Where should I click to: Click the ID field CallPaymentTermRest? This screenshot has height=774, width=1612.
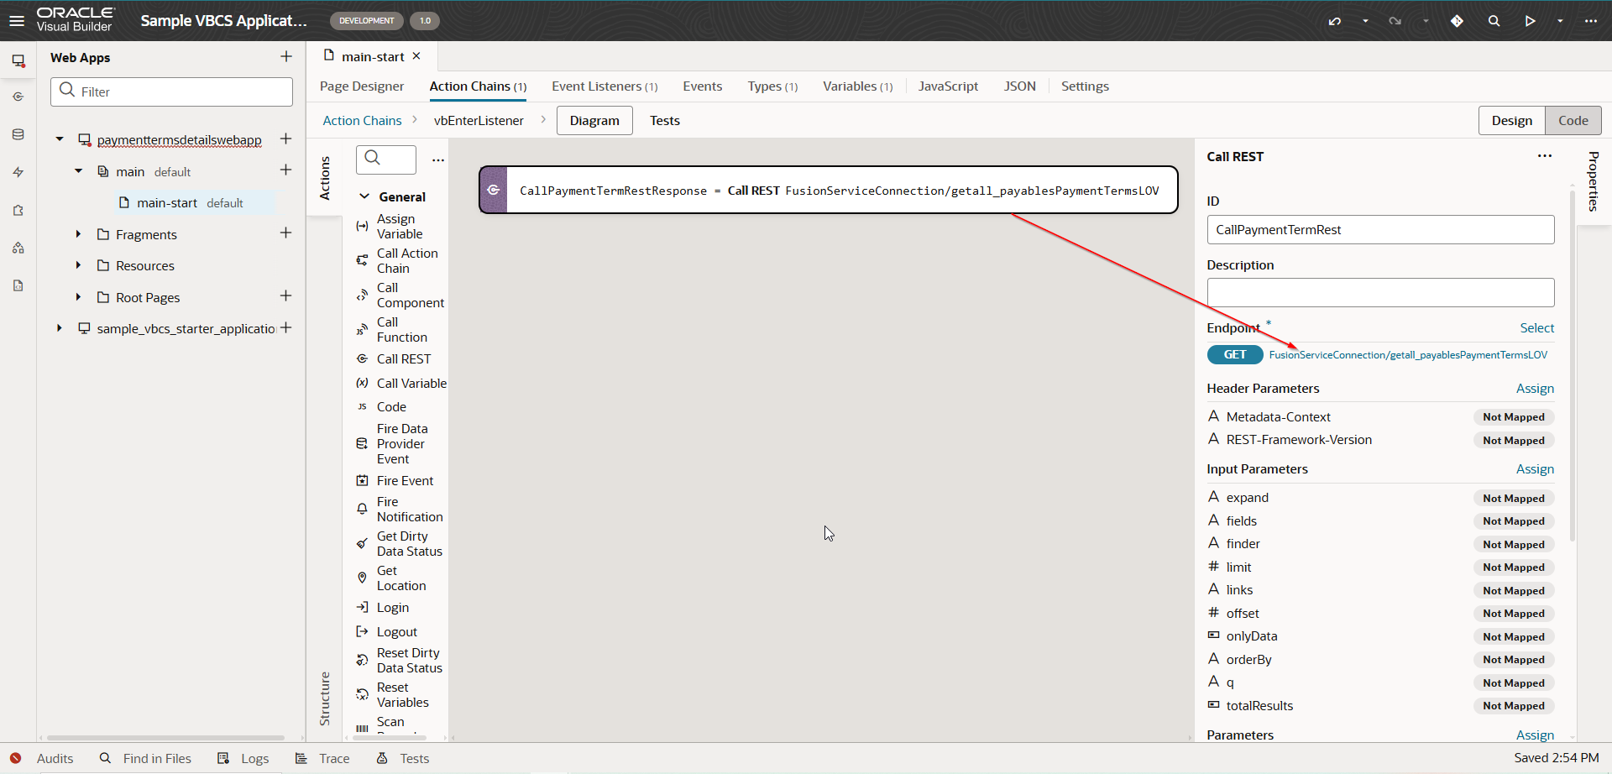(1380, 230)
